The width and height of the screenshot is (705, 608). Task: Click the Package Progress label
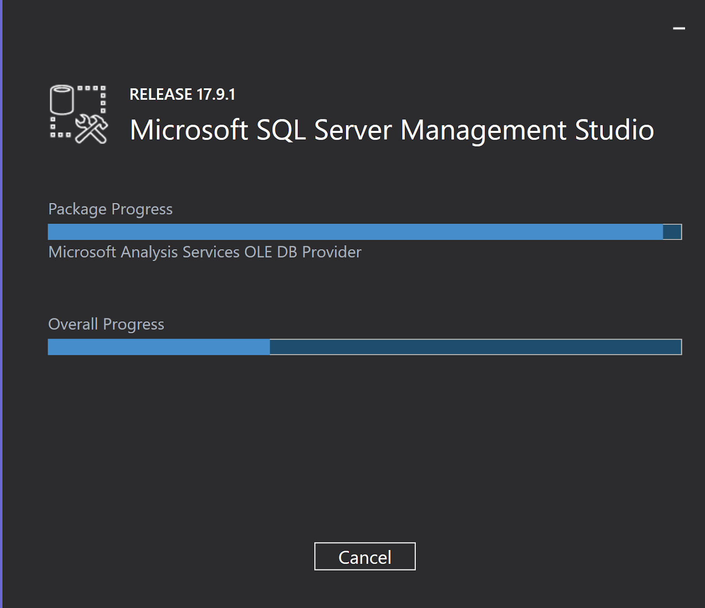(x=110, y=209)
